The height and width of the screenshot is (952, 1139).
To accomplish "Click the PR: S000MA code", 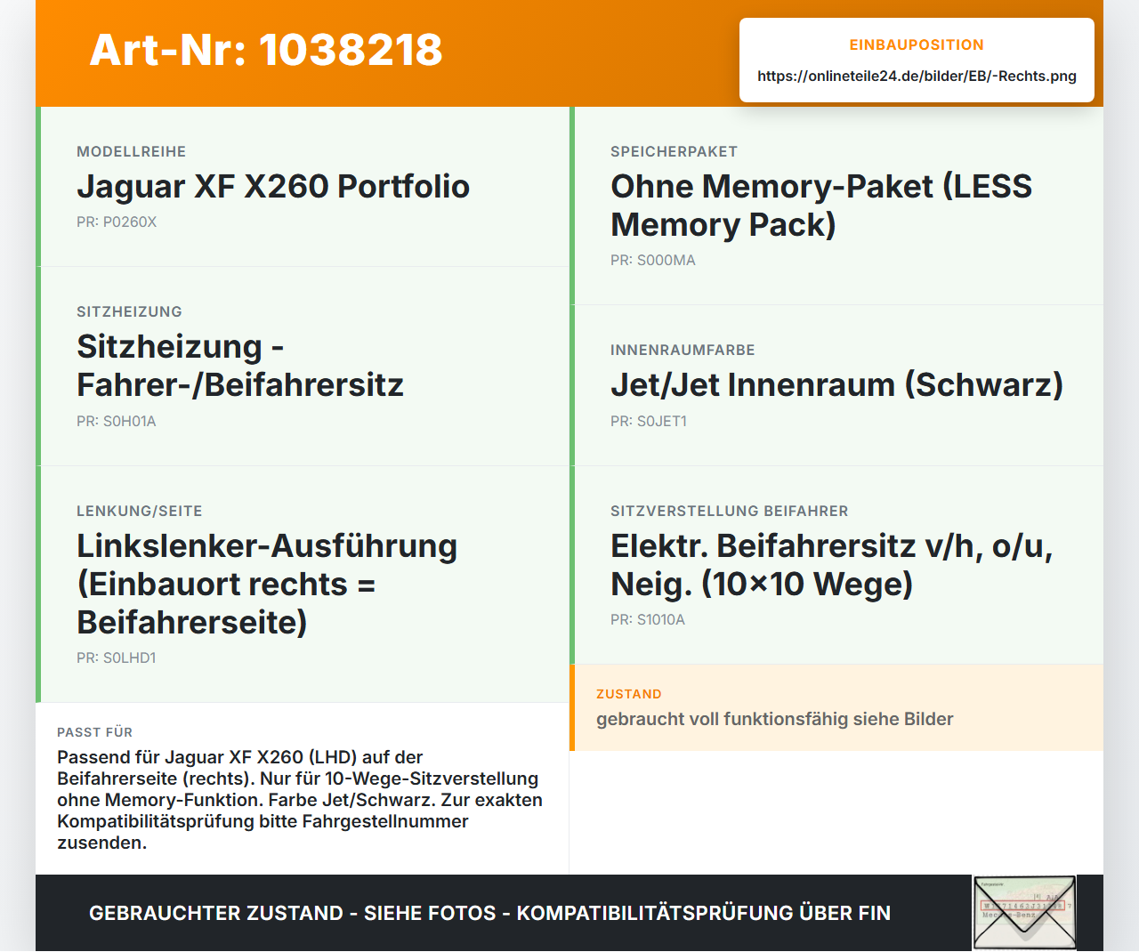I will tap(653, 260).
